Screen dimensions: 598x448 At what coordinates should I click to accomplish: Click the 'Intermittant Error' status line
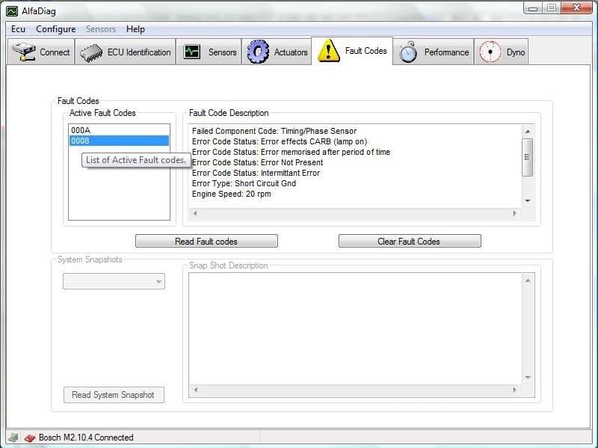coord(256,173)
